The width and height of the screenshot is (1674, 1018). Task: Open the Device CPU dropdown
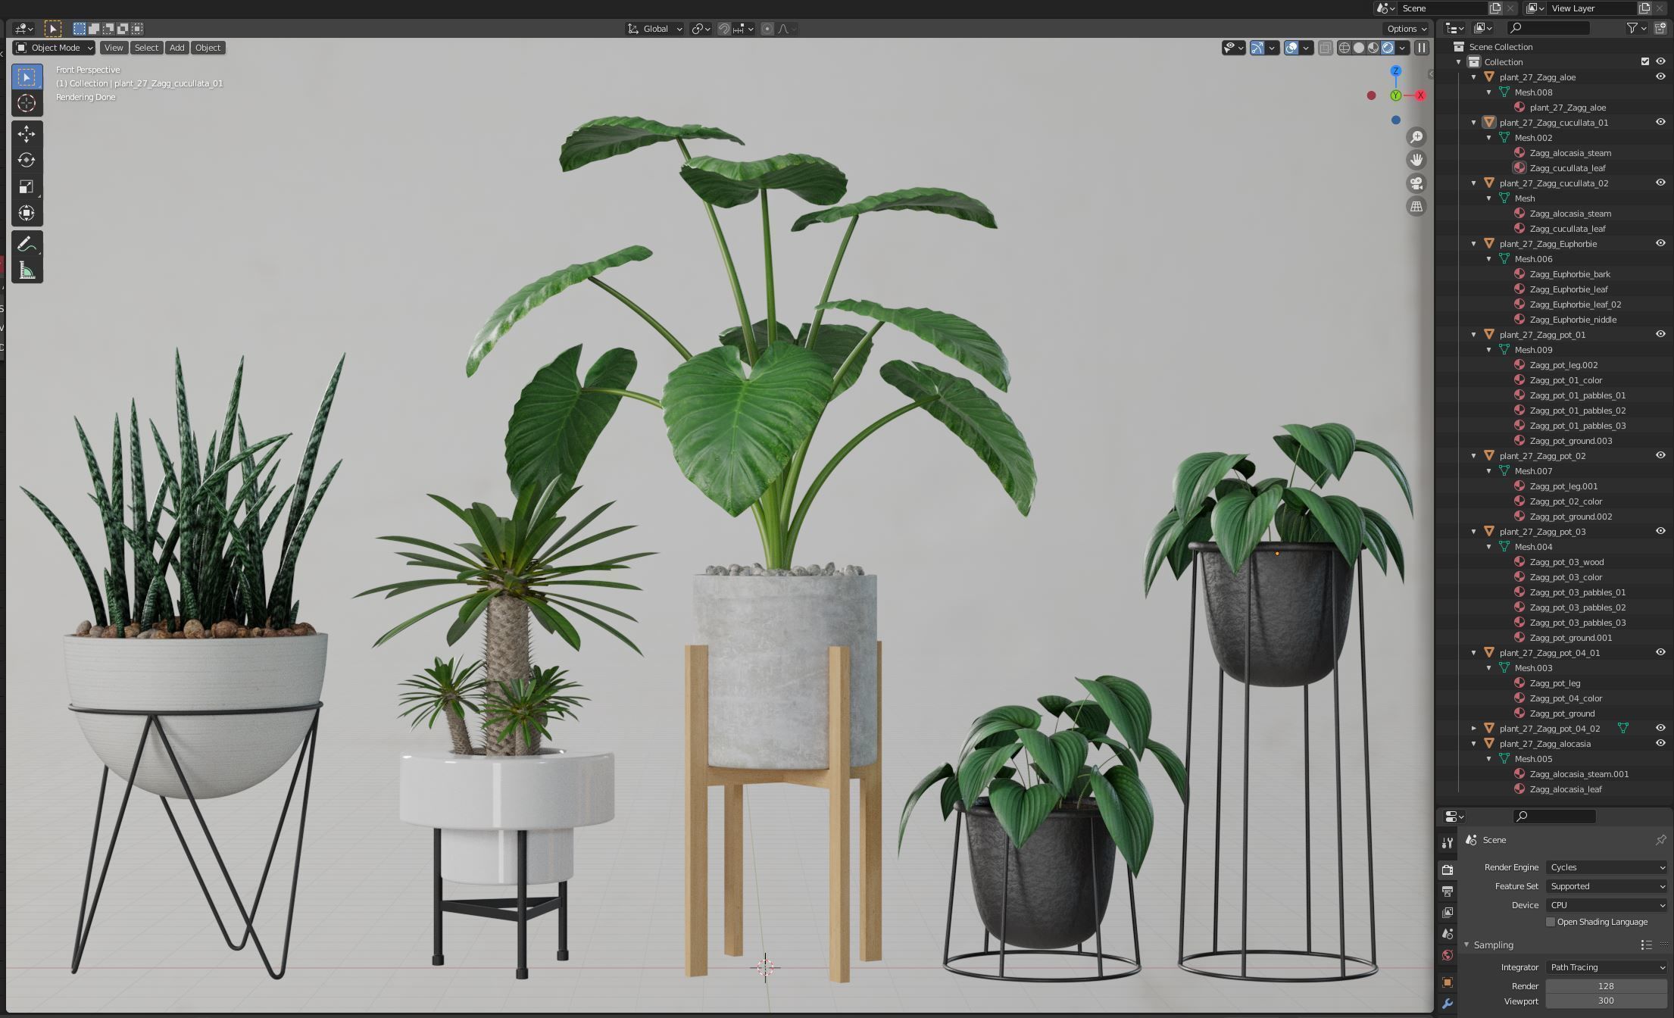(1607, 905)
